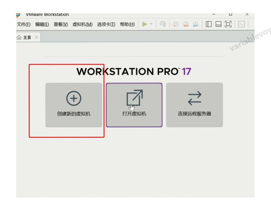The width and height of the screenshot is (271, 211).
Task: Toggle the thumbnail bar view icon
Action: pos(218,24)
